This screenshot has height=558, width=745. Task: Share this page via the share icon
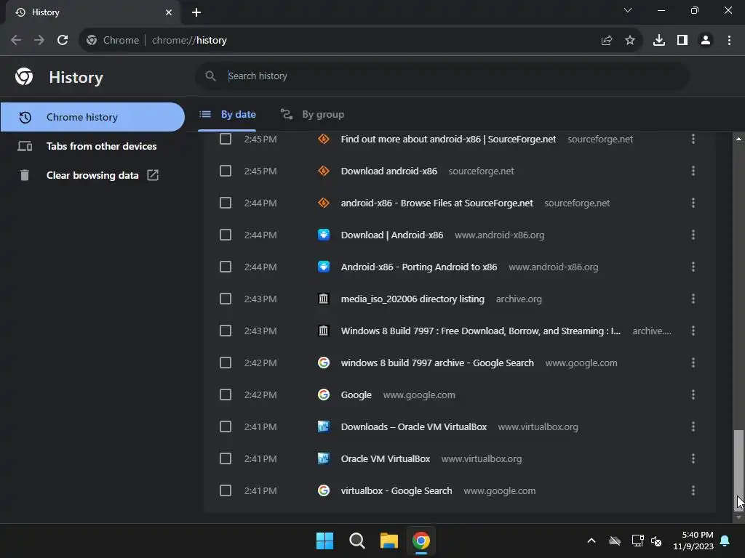coord(607,41)
